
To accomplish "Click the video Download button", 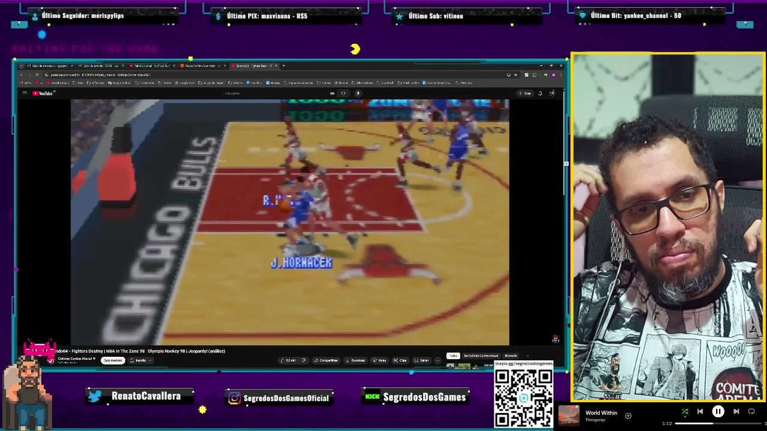I will (x=355, y=360).
